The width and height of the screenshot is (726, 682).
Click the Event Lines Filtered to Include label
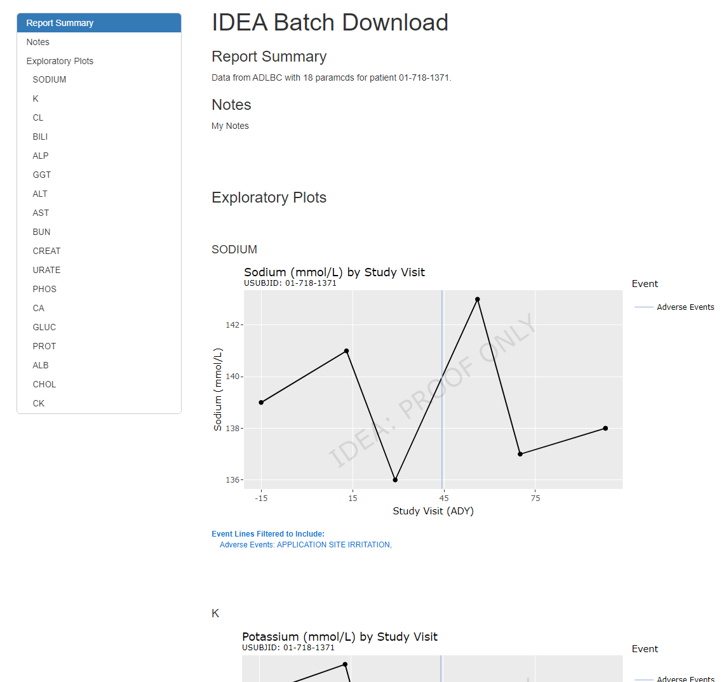[x=268, y=534]
